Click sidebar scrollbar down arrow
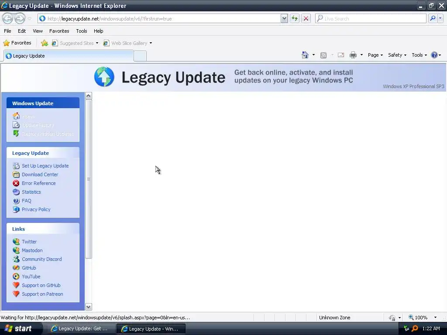 (x=88, y=307)
